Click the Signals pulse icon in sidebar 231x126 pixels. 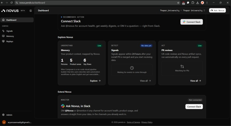point(3,31)
